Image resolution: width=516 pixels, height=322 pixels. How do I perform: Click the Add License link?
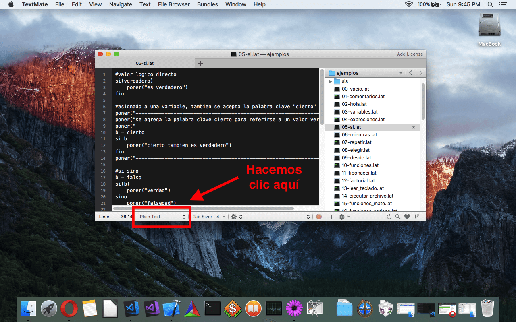(410, 54)
